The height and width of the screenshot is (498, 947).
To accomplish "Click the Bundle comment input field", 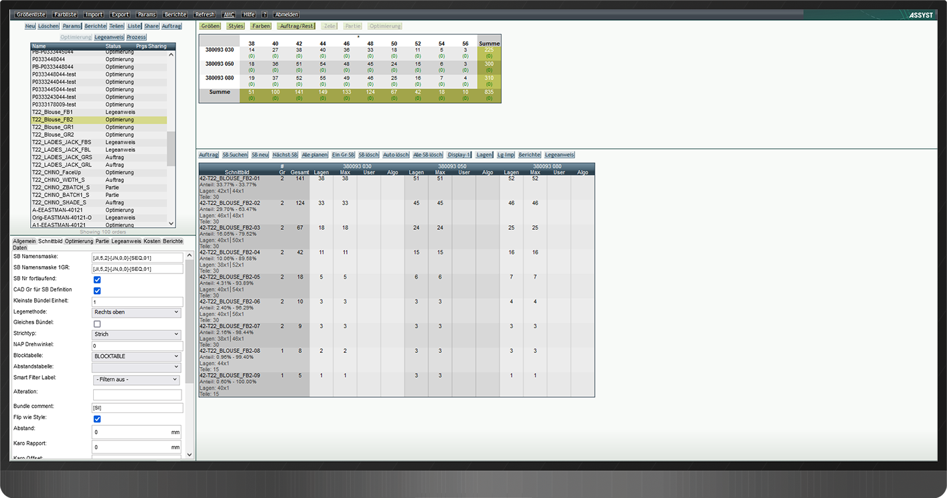I will [x=137, y=408].
